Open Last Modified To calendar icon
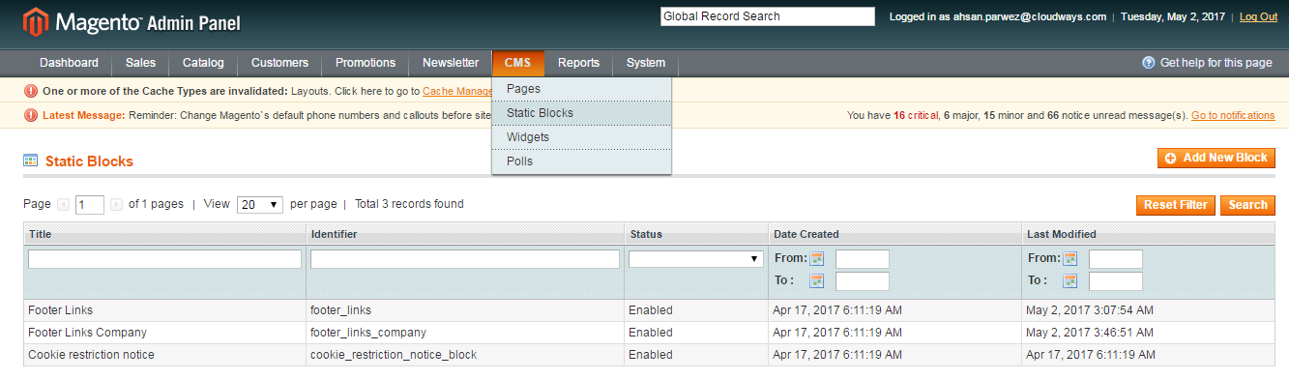Viewport: 1289px width, 380px height. [1069, 281]
